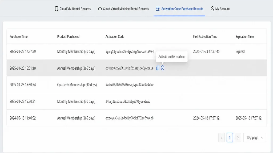
Task: Select the Activation Code Purchase Records tab
Action: [x=179, y=9]
